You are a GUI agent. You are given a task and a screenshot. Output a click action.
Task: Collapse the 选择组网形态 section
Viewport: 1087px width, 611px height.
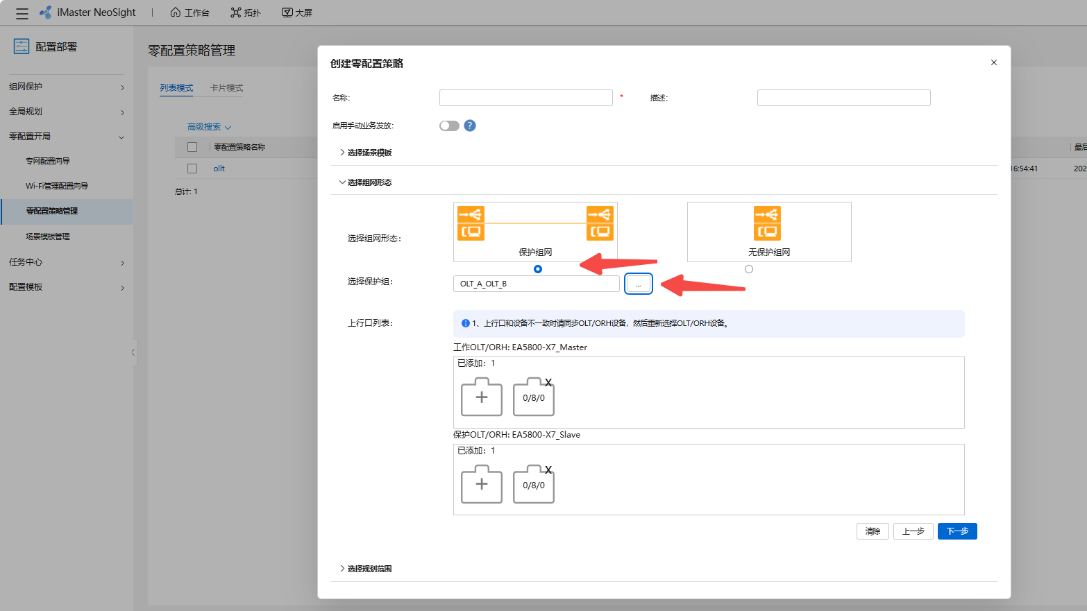pyautogui.click(x=365, y=182)
